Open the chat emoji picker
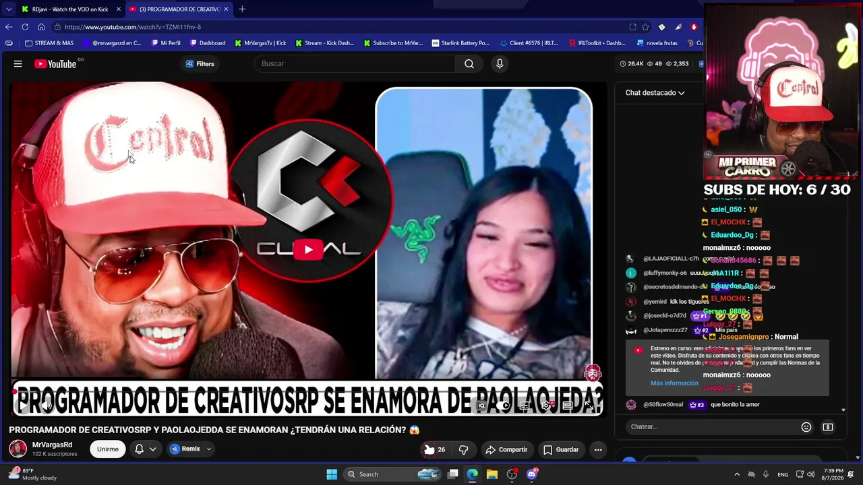 click(x=806, y=427)
